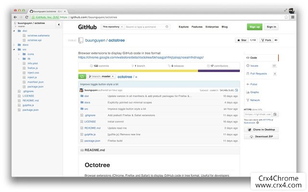Open the This repository search scope dropdown

tap(113, 27)
